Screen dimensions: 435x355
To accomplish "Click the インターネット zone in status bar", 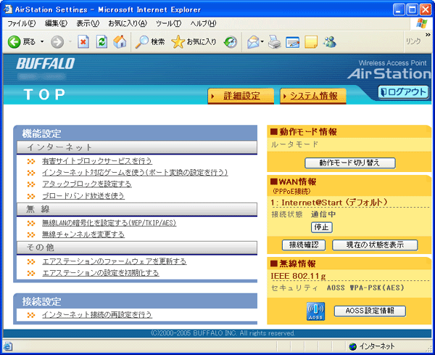I will pyautogui.click(x=373, y=346).
